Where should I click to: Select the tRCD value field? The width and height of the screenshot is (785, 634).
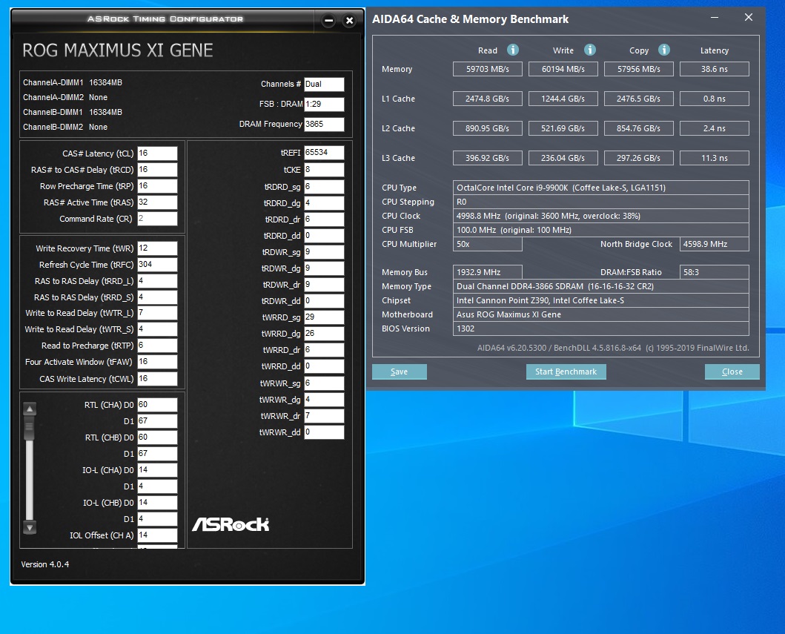[x=157, y=170]
